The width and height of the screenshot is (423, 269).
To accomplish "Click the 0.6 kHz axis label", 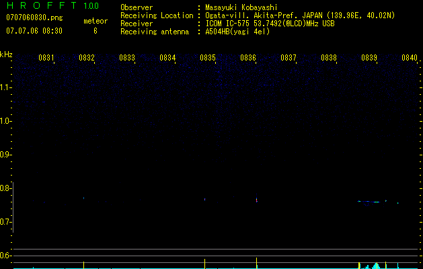I will (5, 256).
